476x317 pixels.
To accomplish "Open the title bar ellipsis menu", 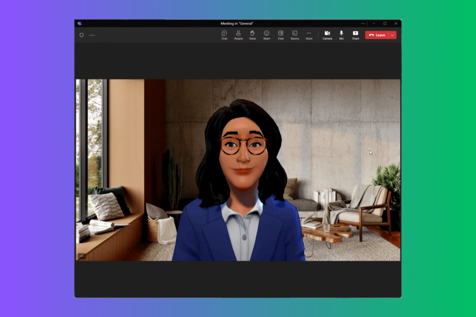I will coord(363,23).
